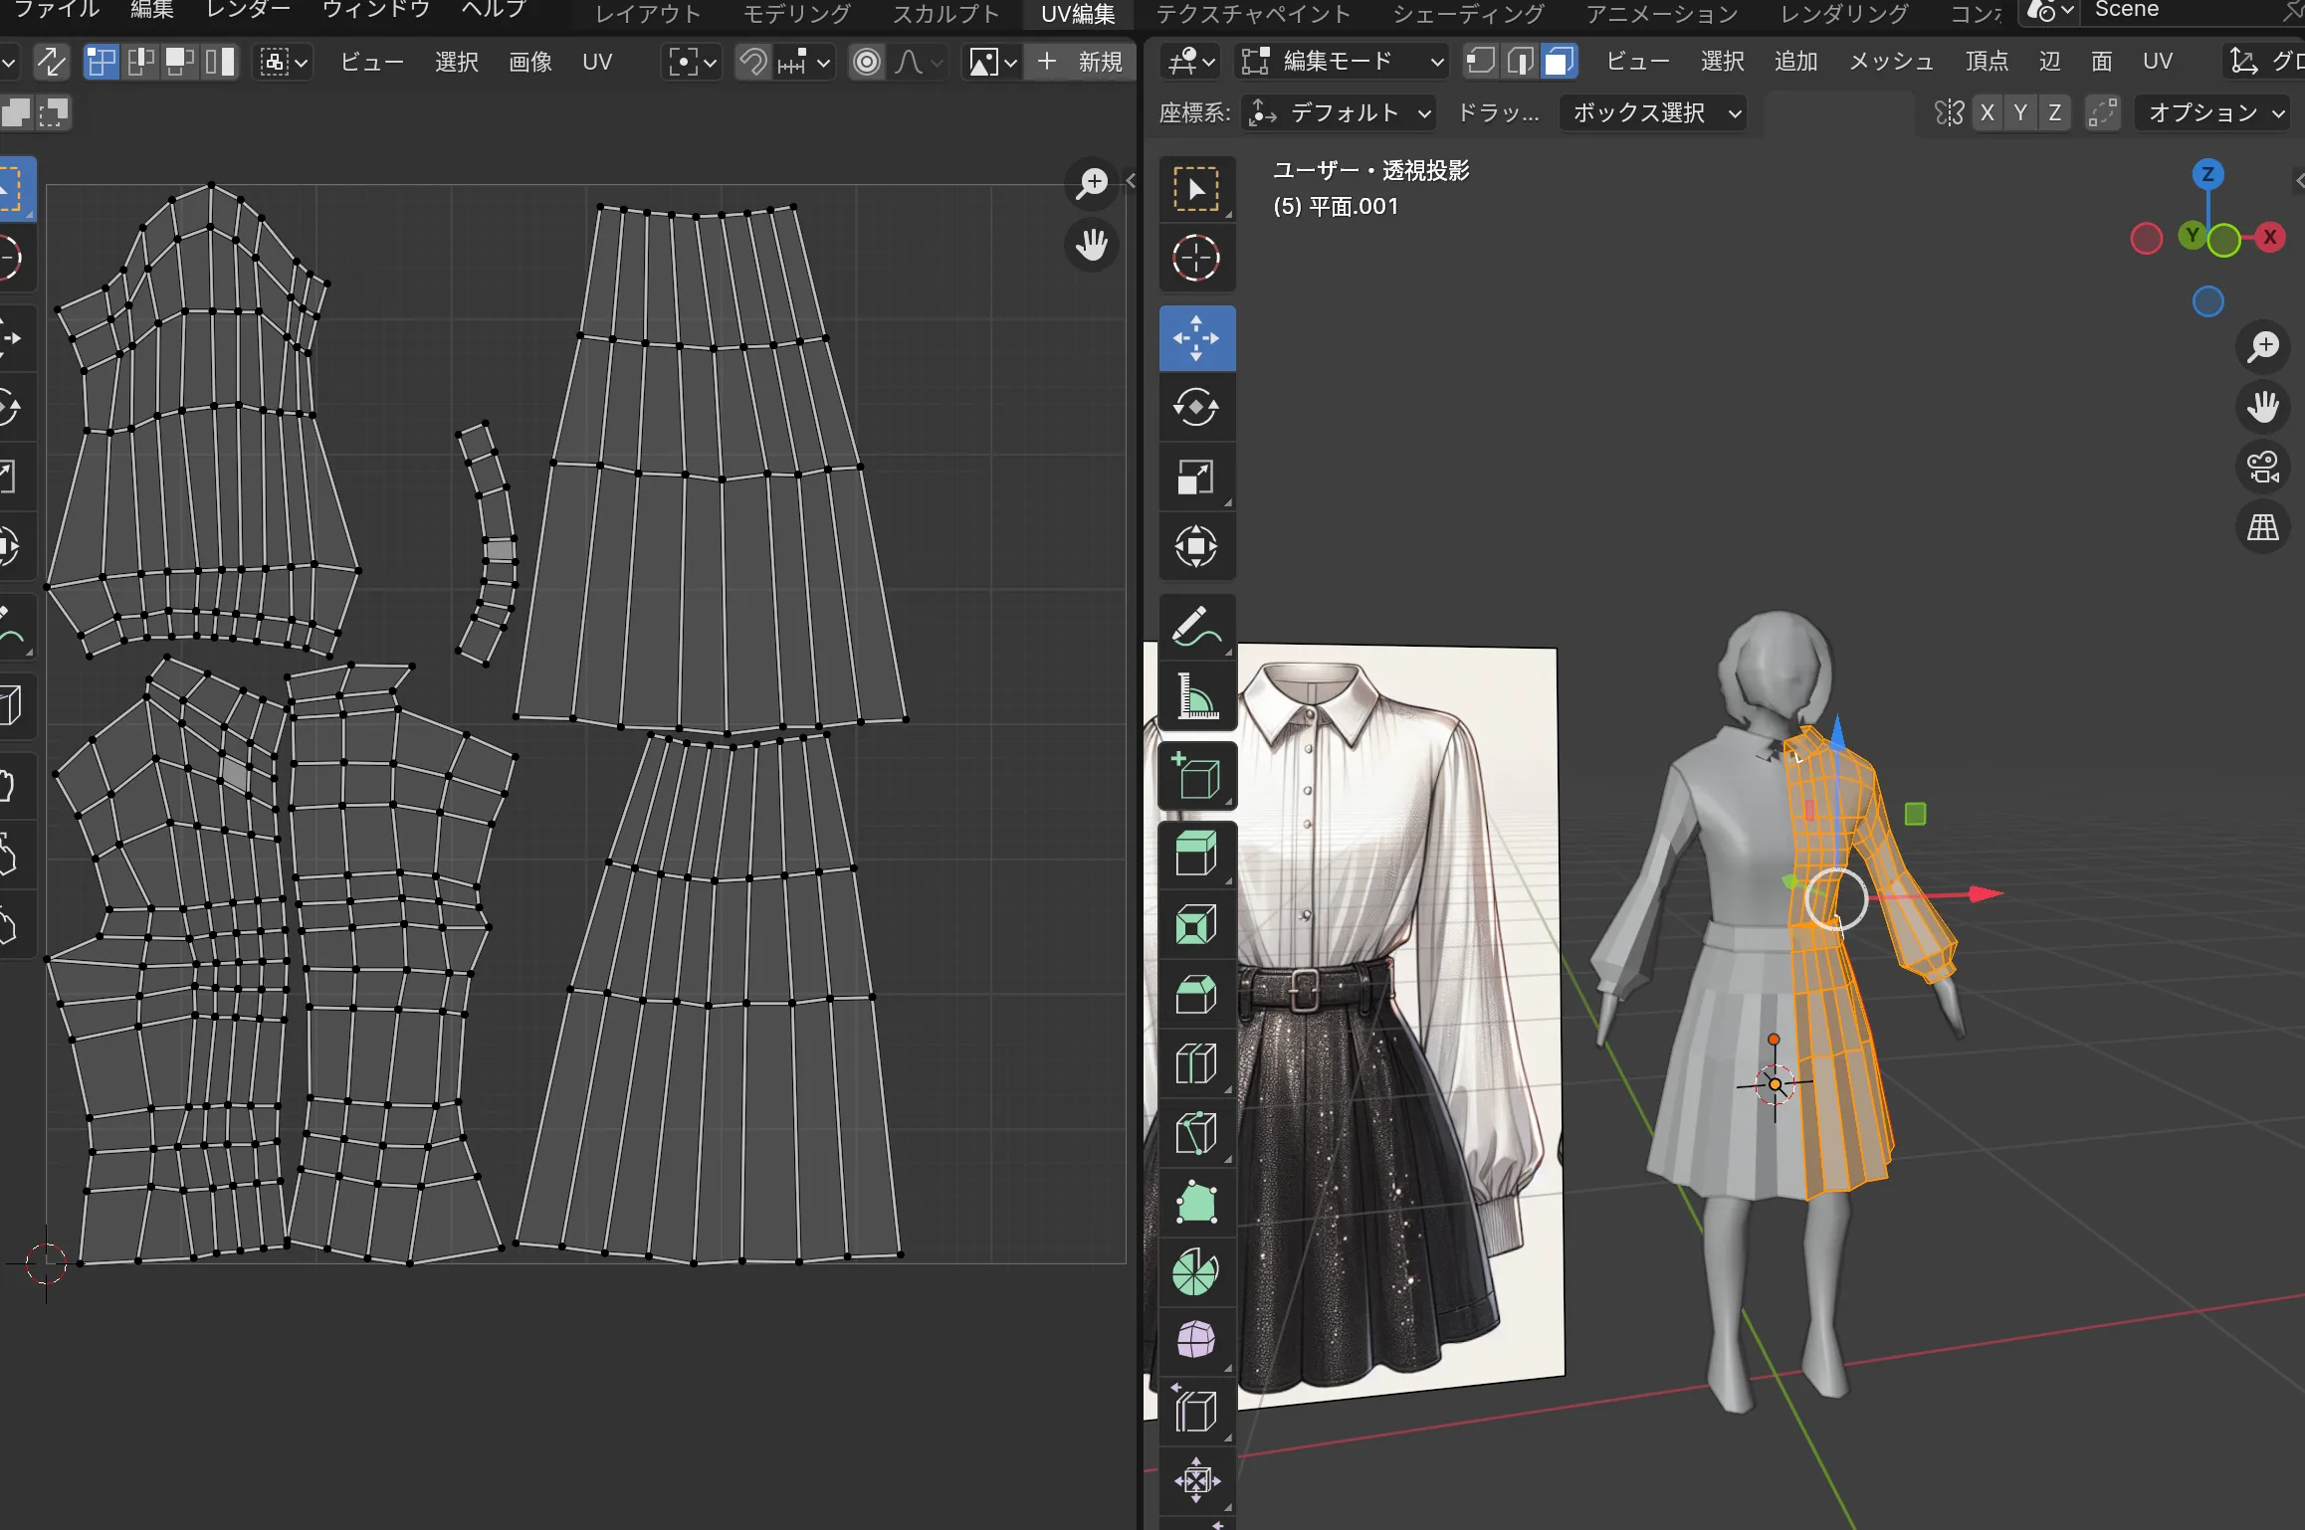
Task: Select the Add Cube tool
Action: click(x=1196, y=776)
